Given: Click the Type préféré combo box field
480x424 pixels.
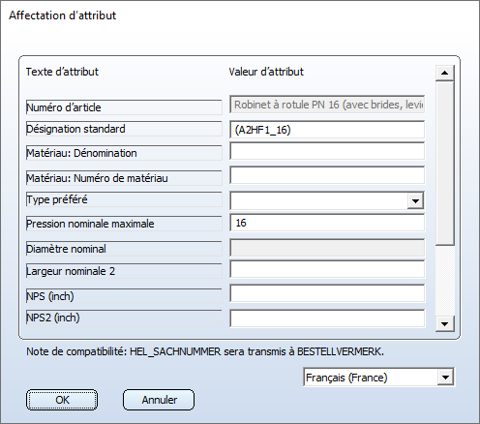Looking at the screenshot, I should (327, 200).
